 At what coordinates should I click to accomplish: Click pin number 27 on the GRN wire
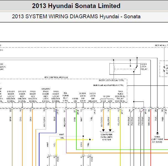click(75, 111)
